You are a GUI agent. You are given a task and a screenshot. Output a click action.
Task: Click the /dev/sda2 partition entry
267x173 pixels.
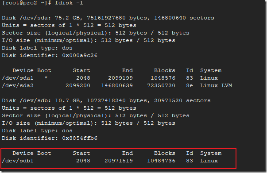pos(18,85)
